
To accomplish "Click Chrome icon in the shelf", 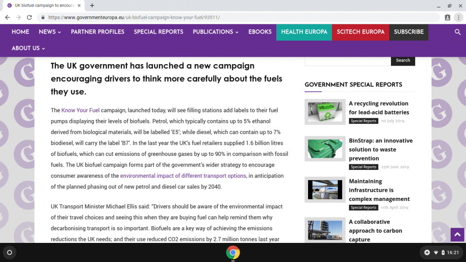I will pos(233,253).
